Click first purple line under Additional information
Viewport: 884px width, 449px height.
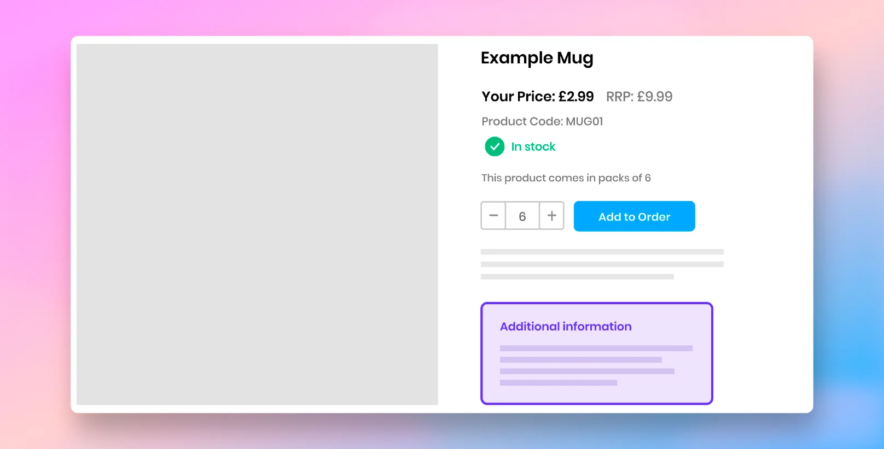(x=596, y=348)
